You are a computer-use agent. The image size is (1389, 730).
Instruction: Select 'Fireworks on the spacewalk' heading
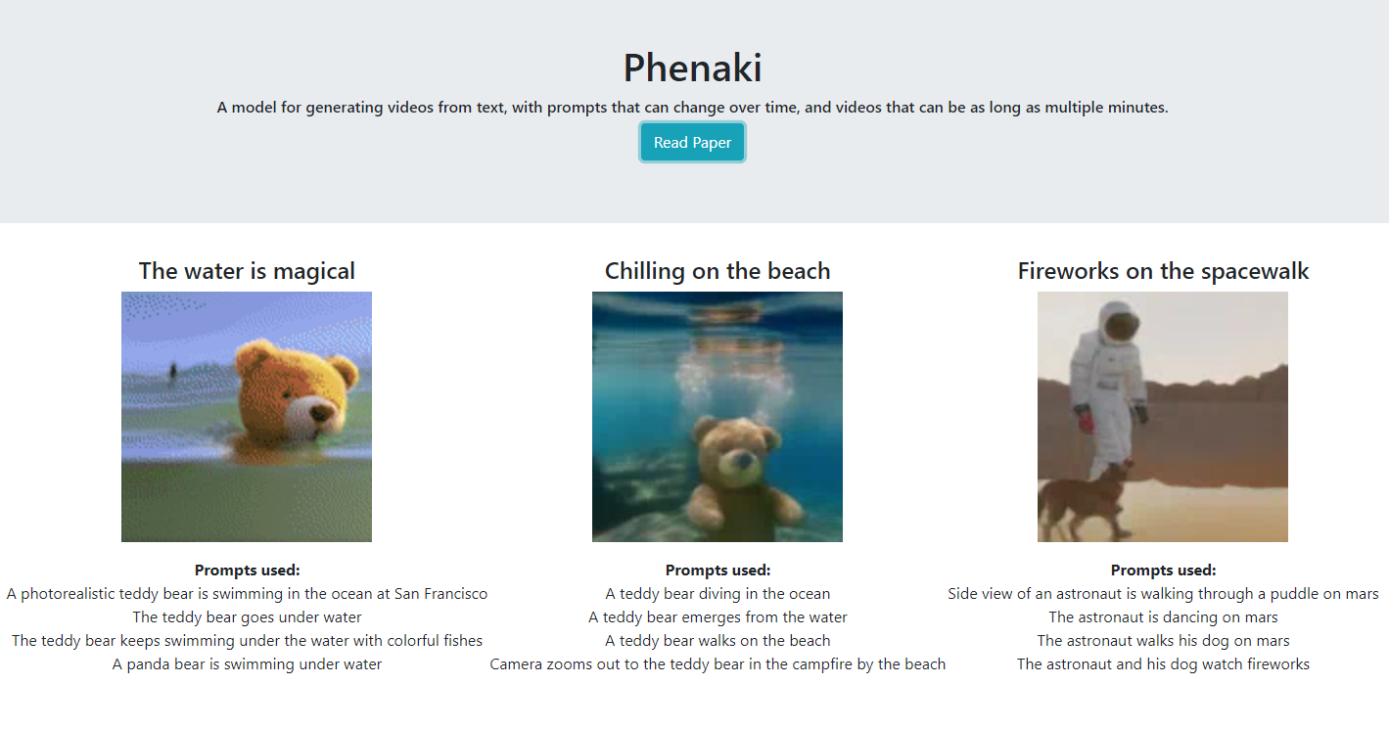(x=1163, y=271)
